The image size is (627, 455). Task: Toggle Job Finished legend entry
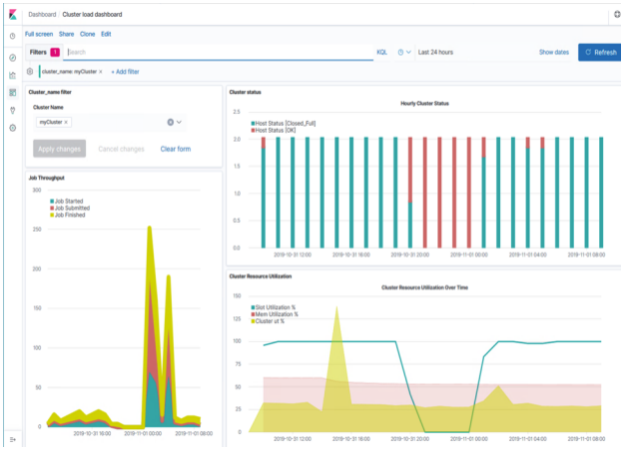[68, 215]
